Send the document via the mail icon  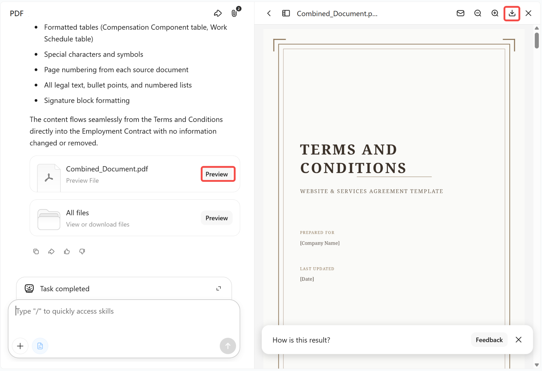tap(460, 13)
